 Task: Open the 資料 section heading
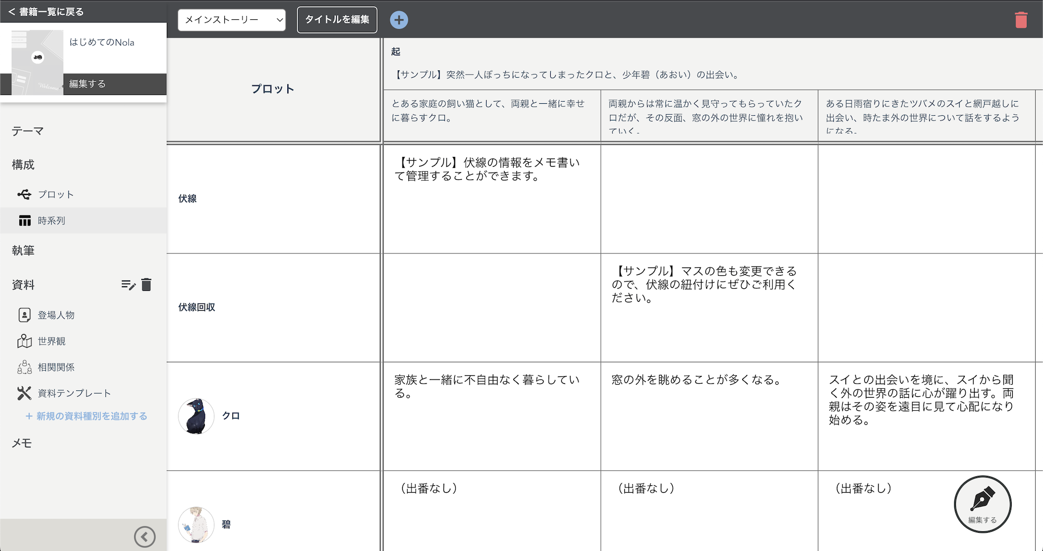click(x=23, y=285)
